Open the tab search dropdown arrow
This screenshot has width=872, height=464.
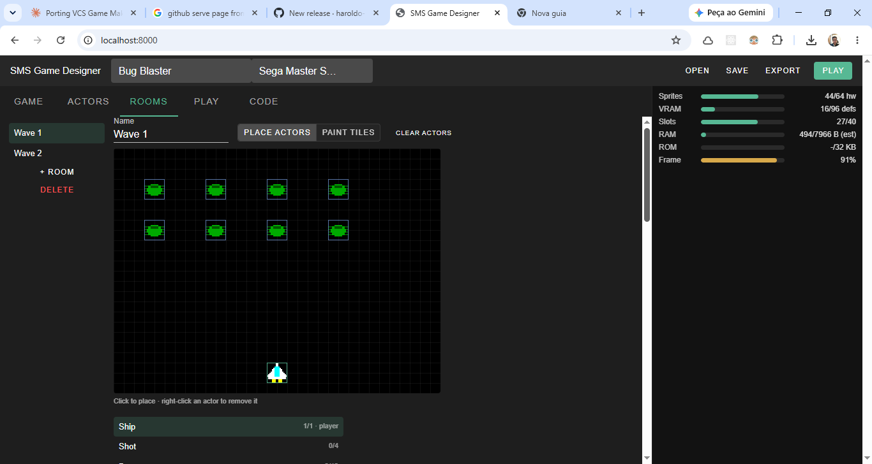[x=12, y=13]
